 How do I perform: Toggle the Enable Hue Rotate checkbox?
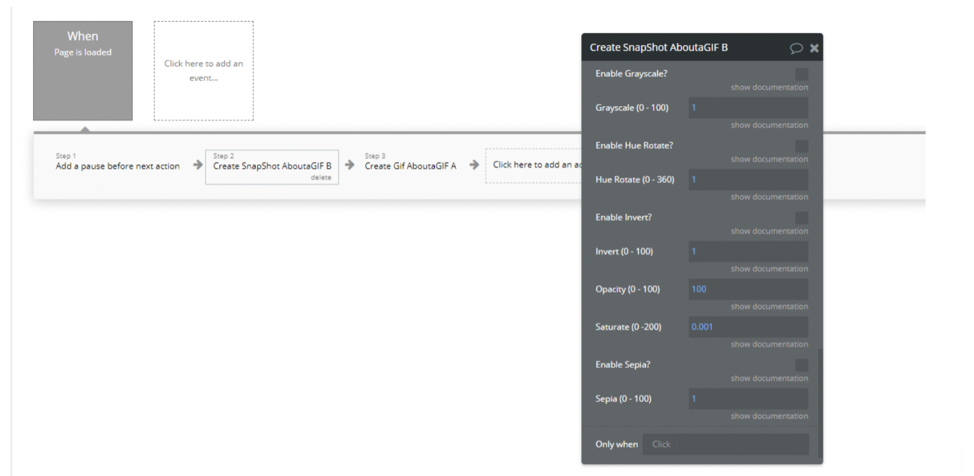801,146
